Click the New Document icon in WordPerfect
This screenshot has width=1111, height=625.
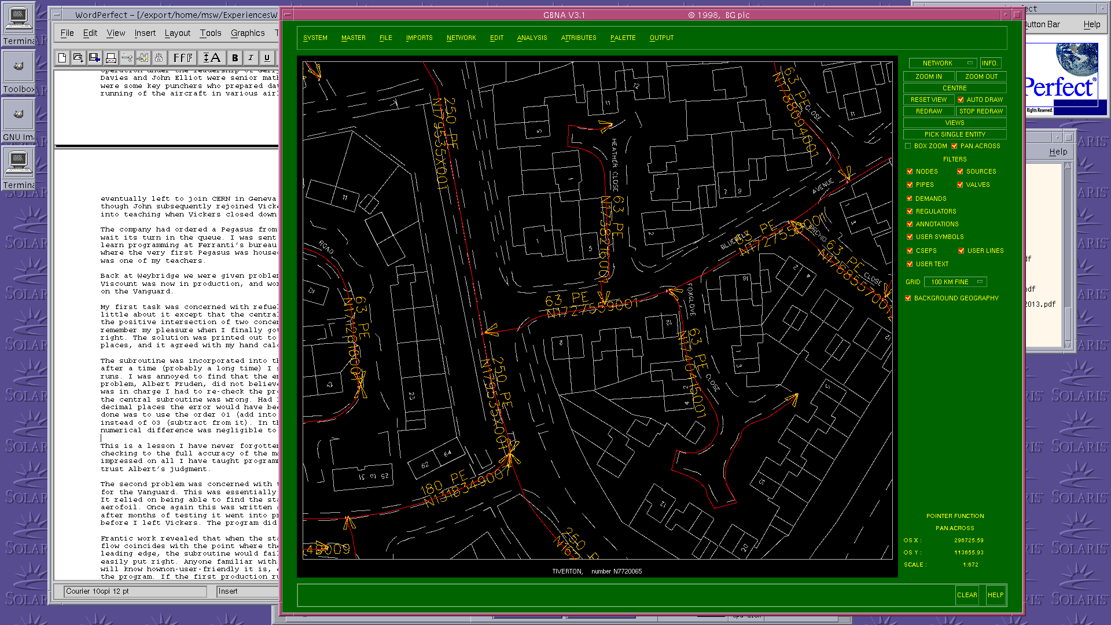(62, 58)
